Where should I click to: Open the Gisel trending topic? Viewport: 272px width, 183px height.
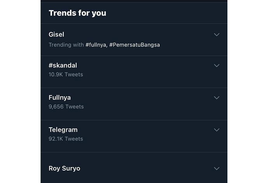[x=56, y=35]
